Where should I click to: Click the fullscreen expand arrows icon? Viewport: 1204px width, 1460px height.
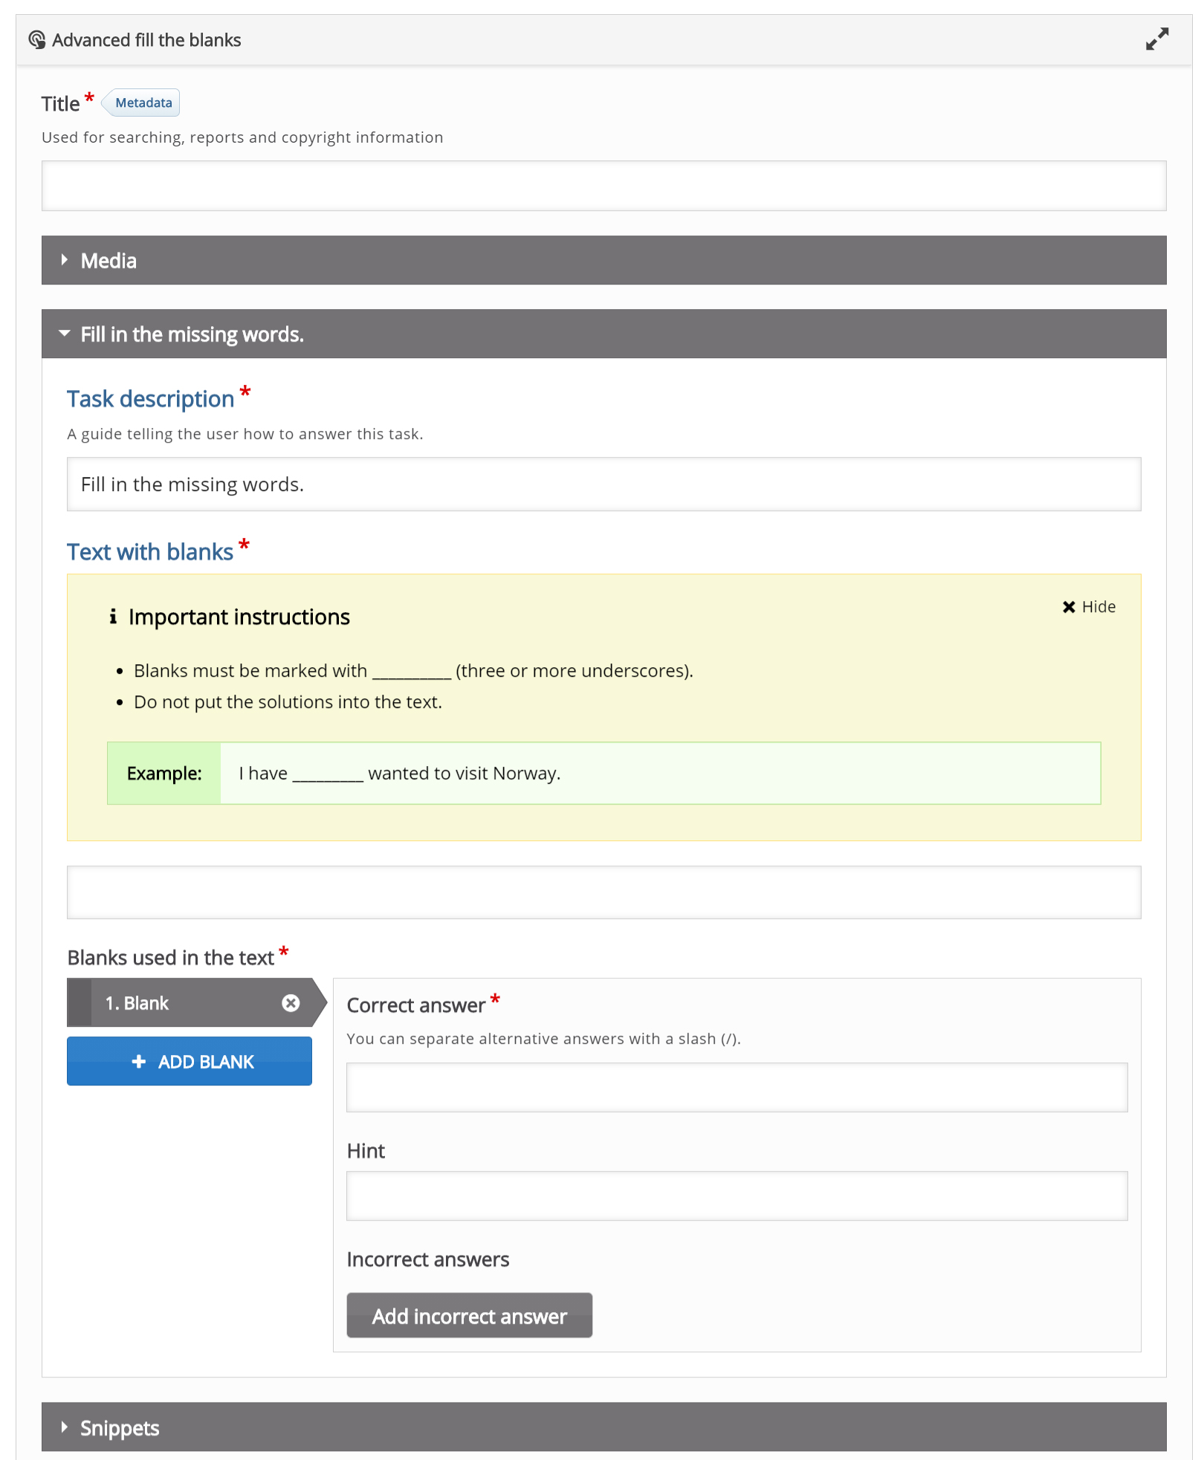1156,39
